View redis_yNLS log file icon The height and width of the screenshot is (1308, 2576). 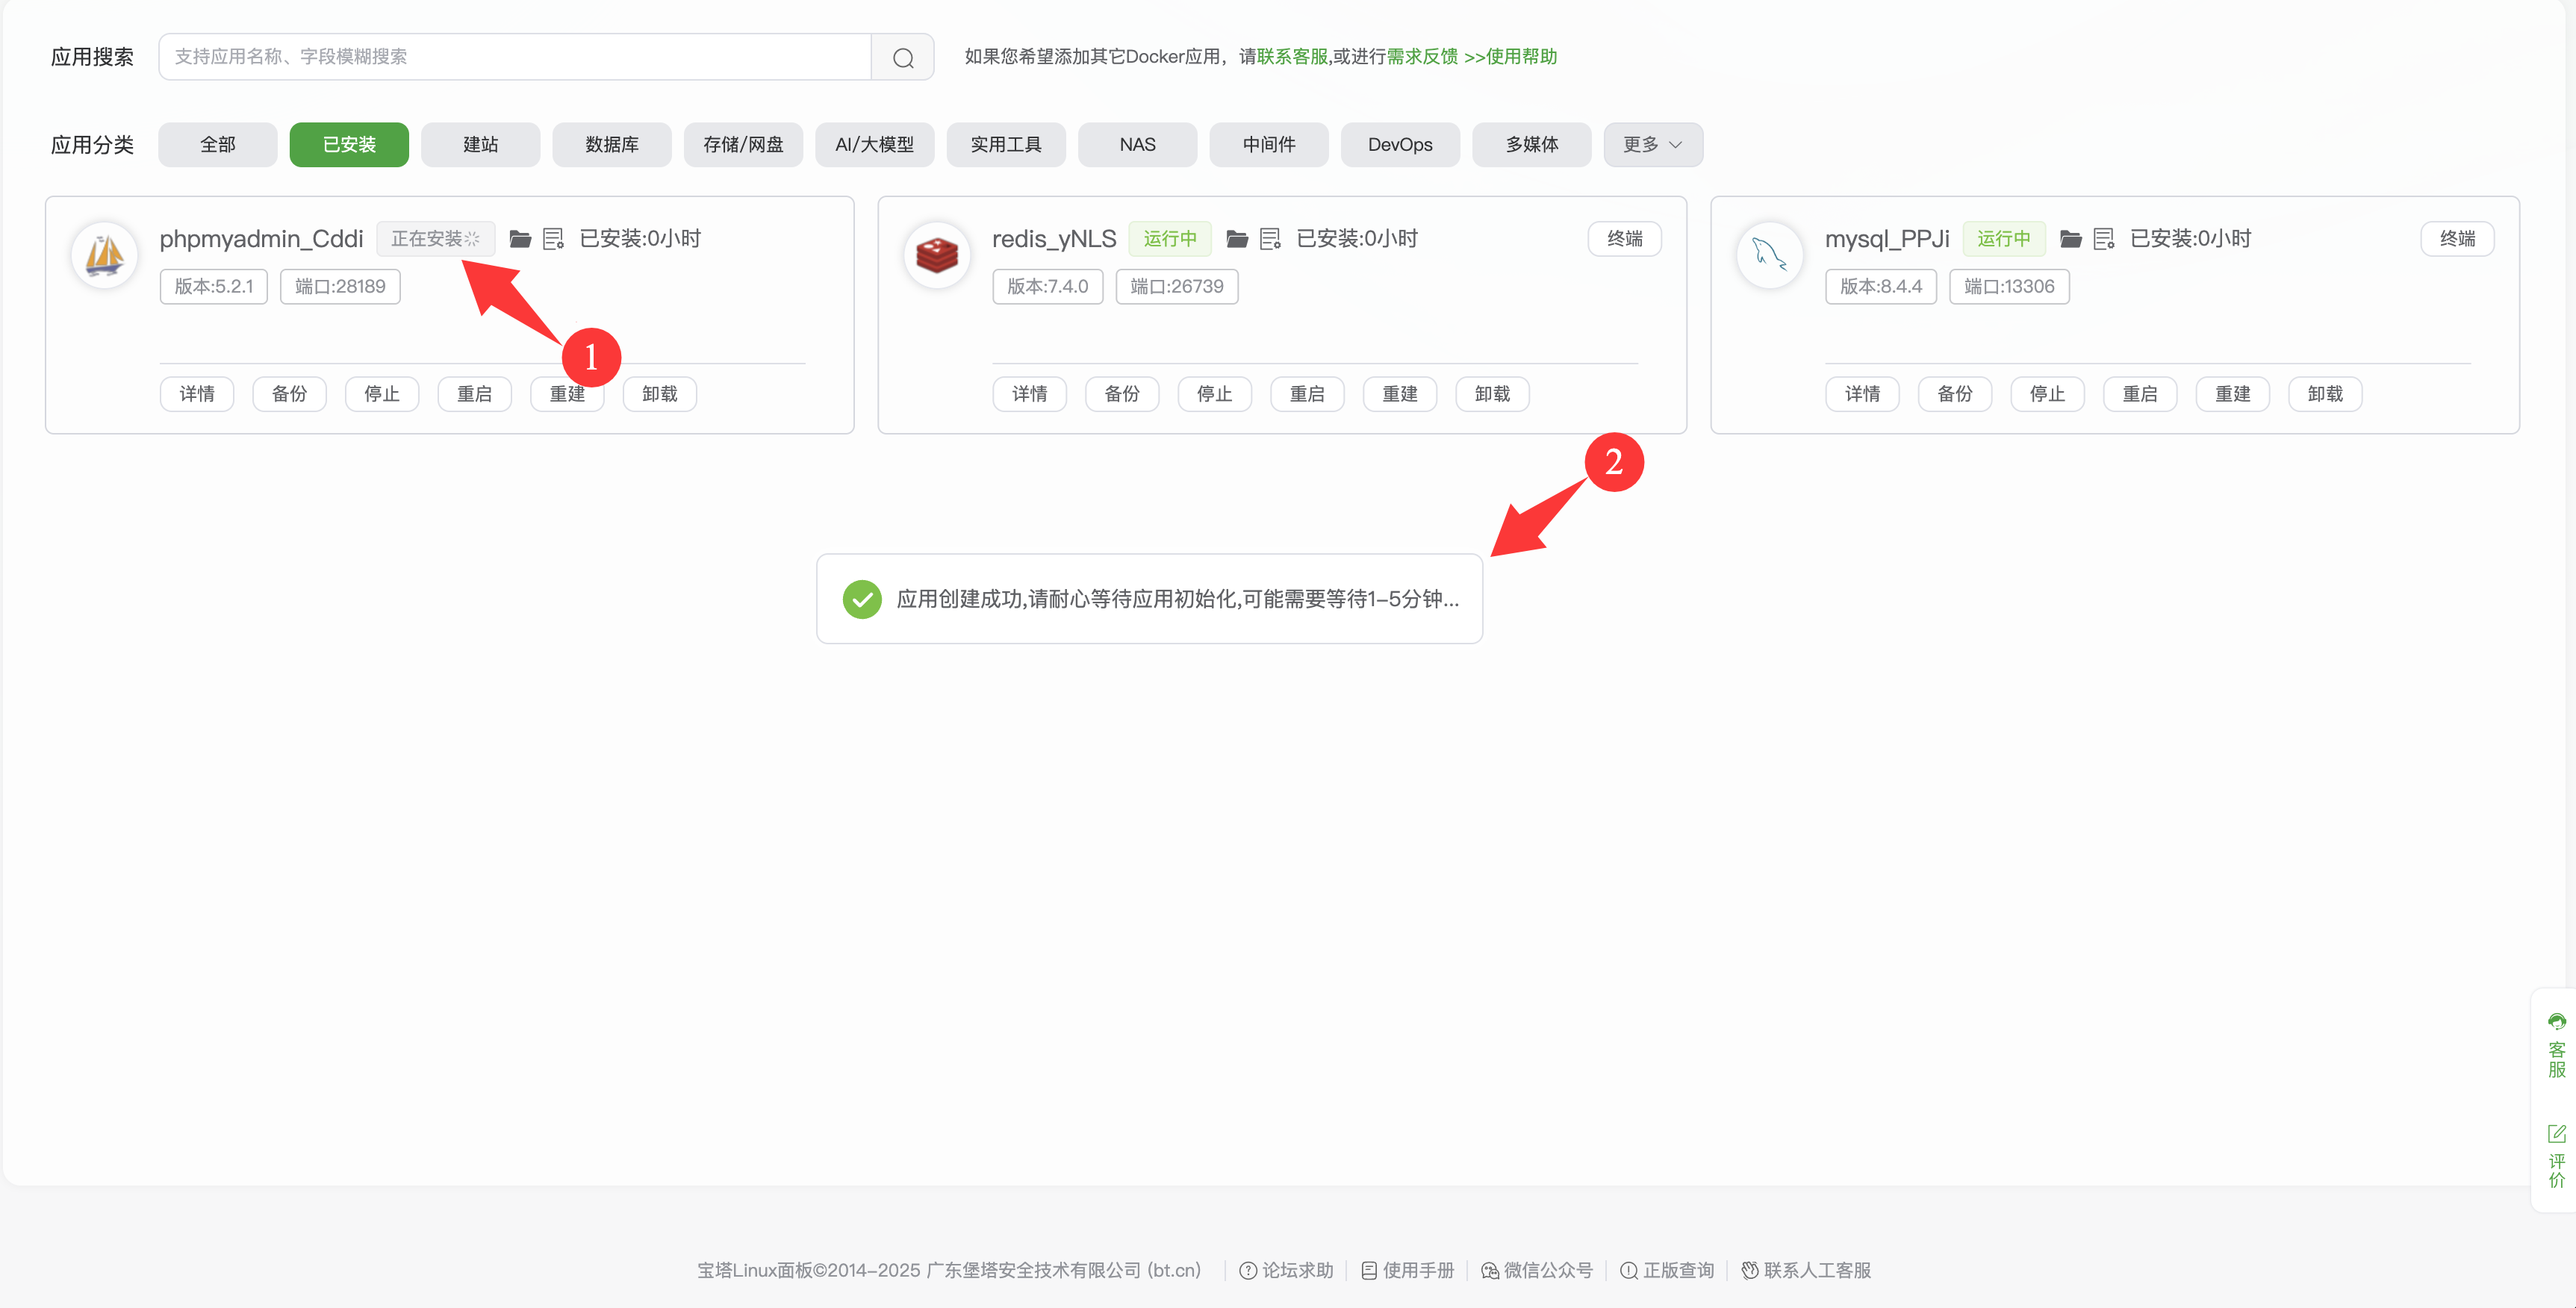[x=1270, y=239]
